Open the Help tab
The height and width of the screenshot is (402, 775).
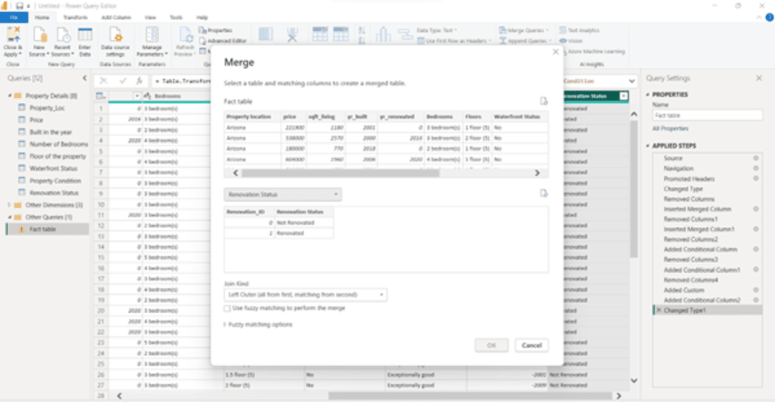pos(201,17)
